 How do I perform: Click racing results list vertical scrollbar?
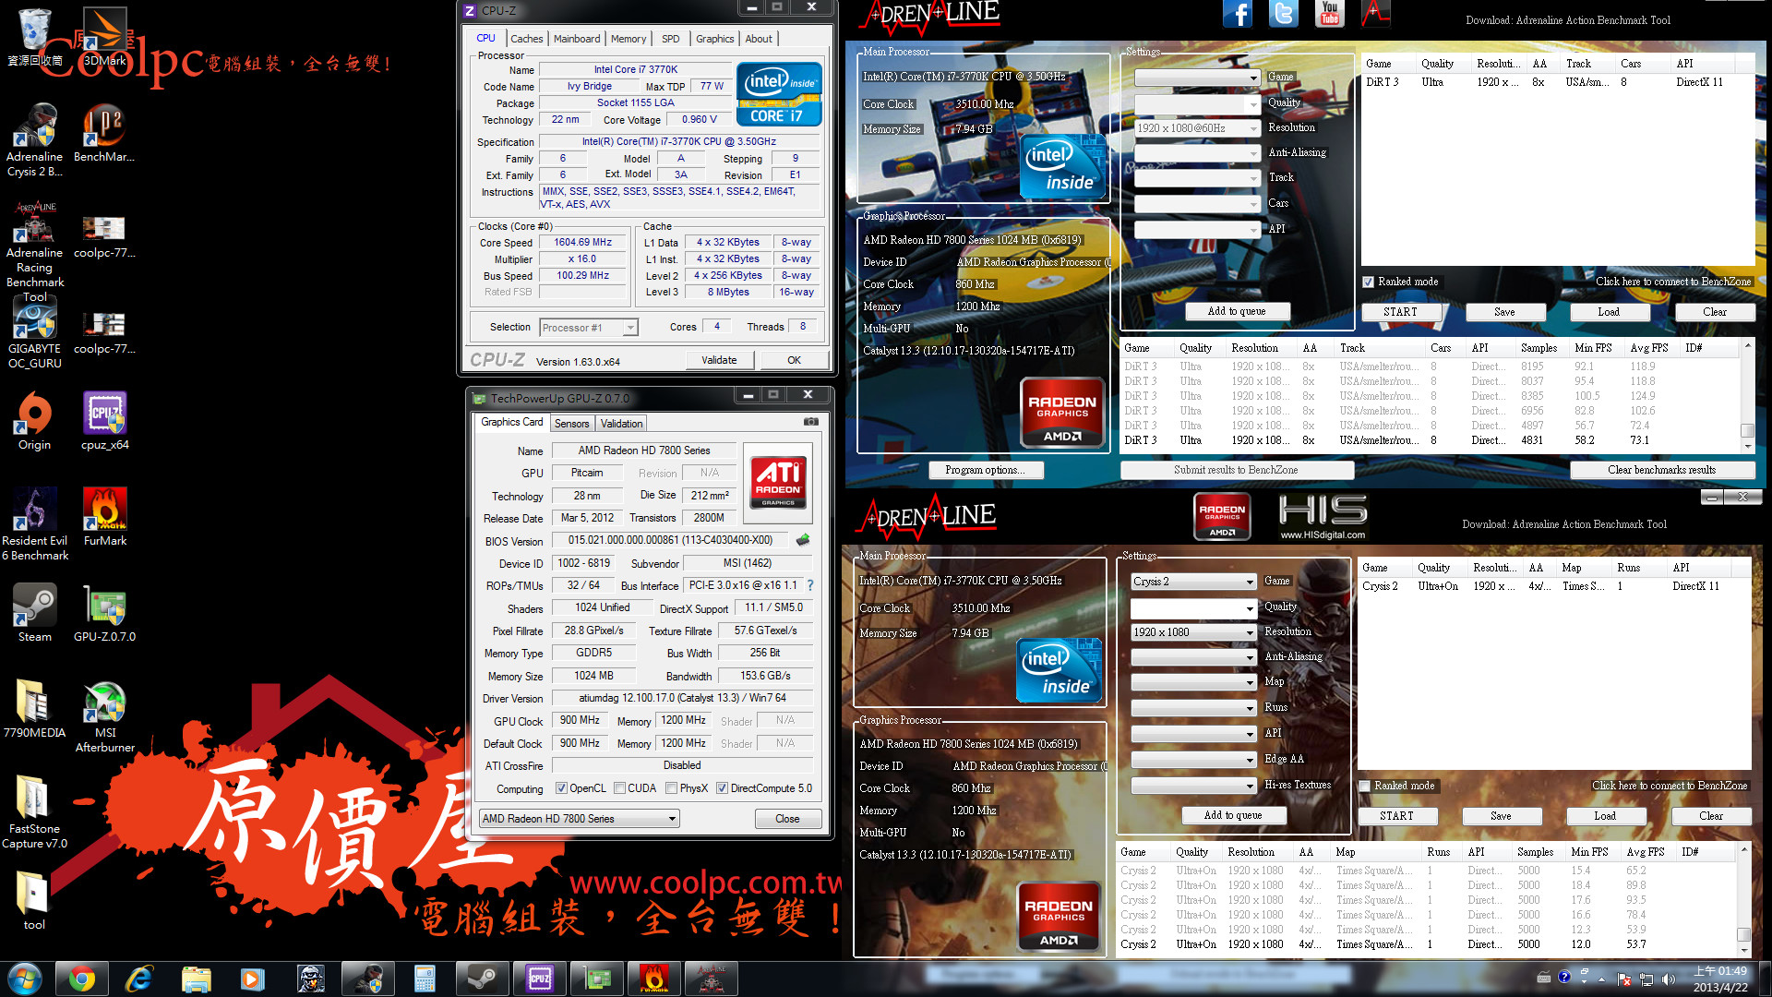1747,396
